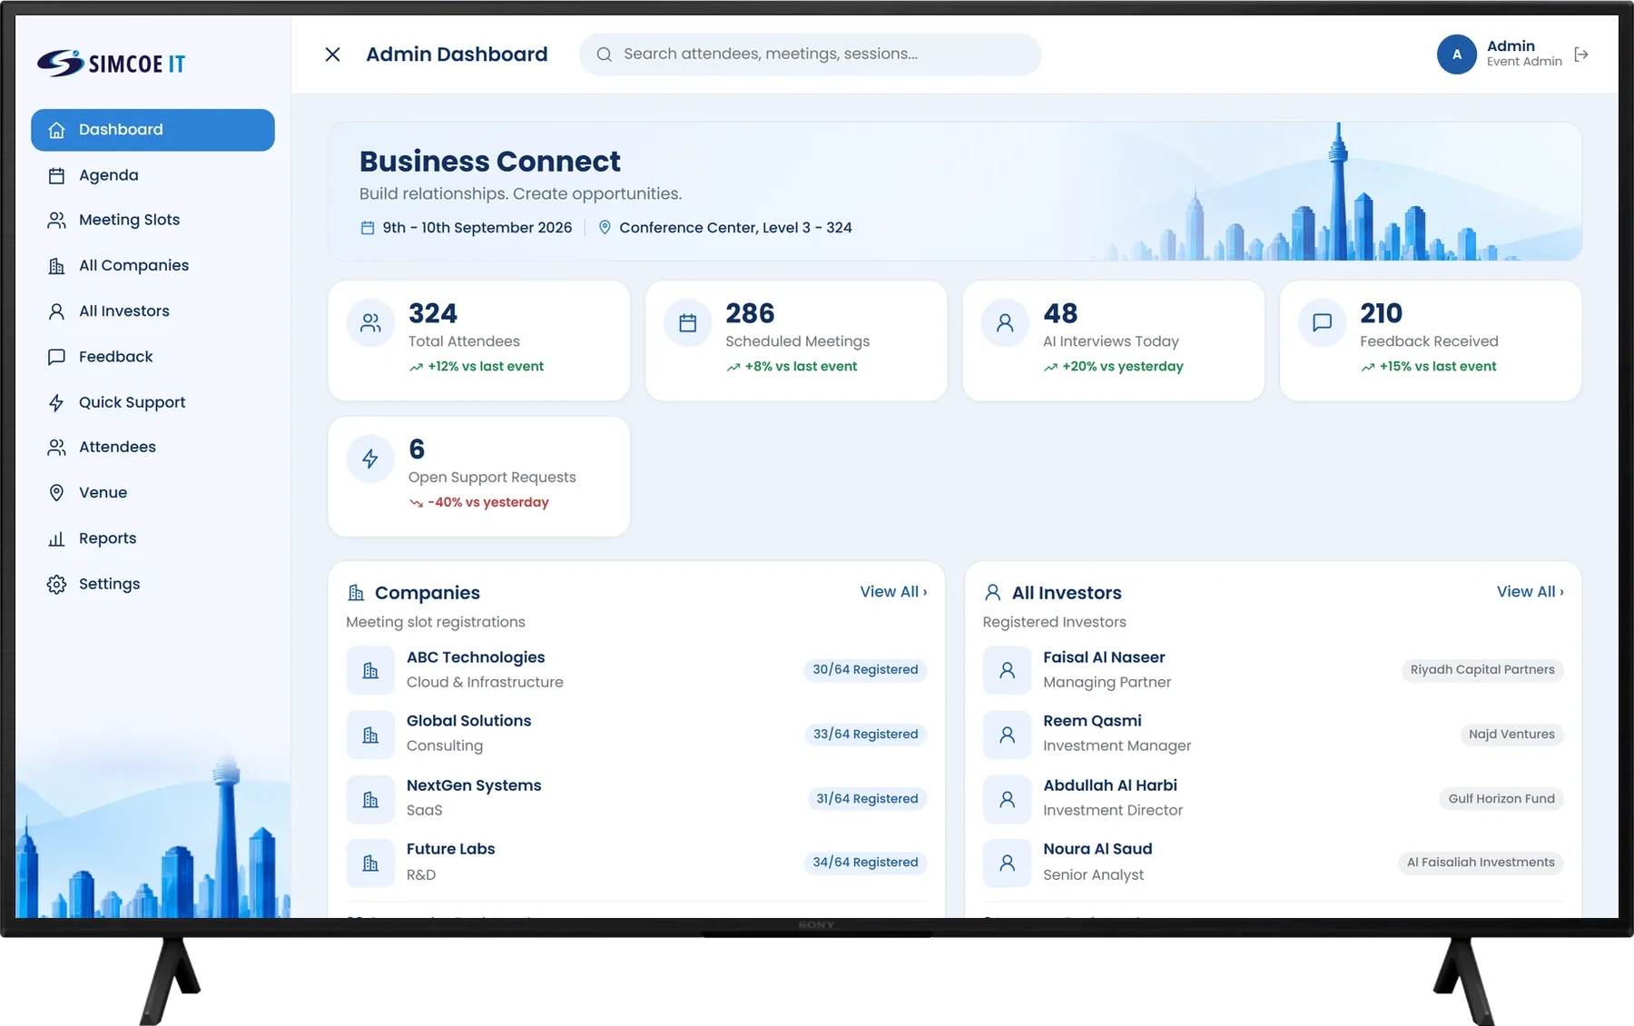Click the Admin avatar circle

(x=1456, y=54)
